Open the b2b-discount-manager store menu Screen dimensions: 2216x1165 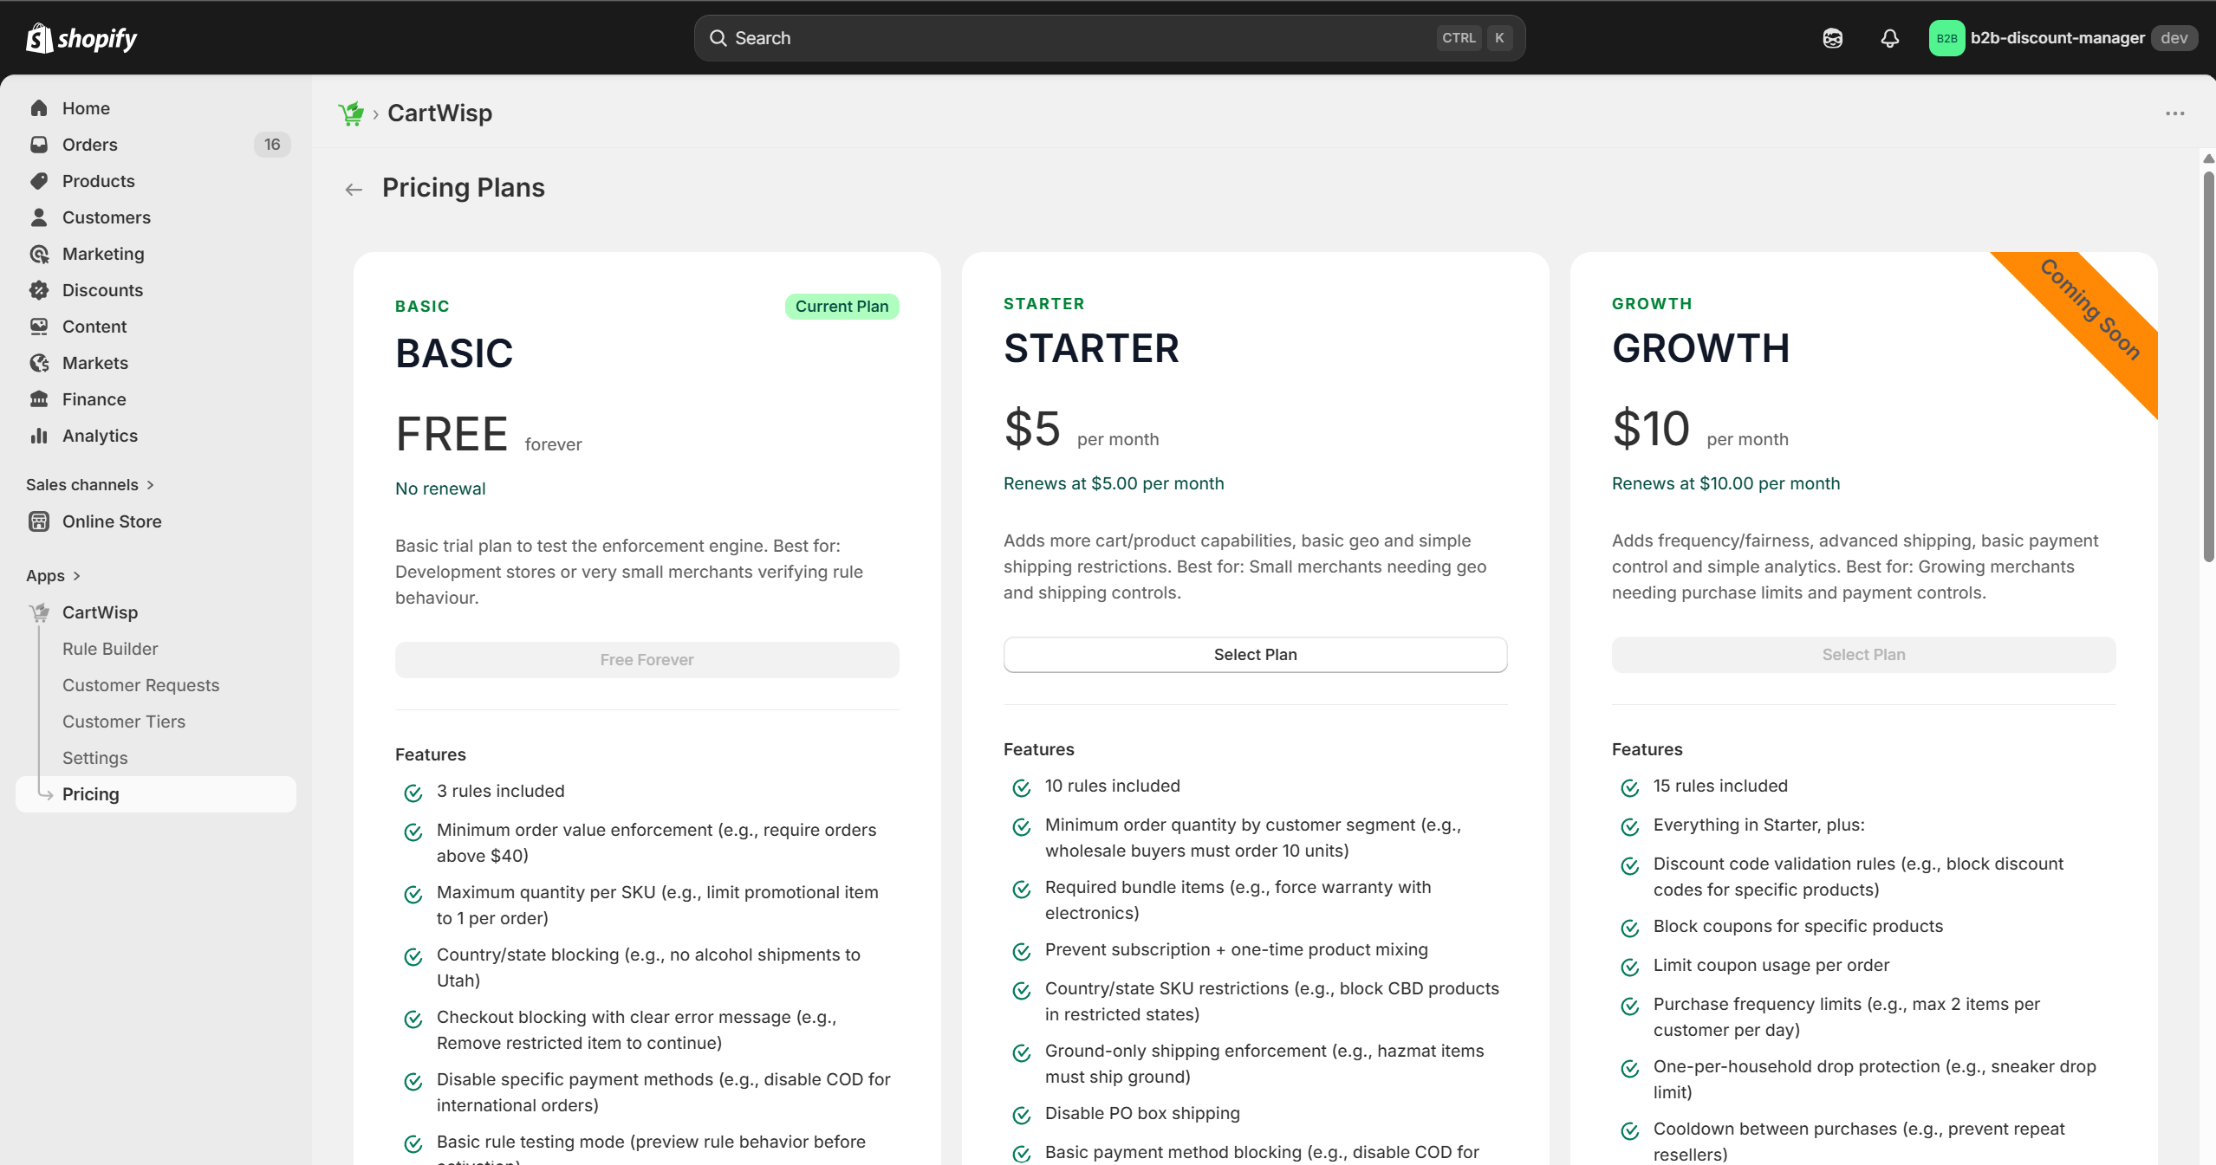(x=2063, y=38)
